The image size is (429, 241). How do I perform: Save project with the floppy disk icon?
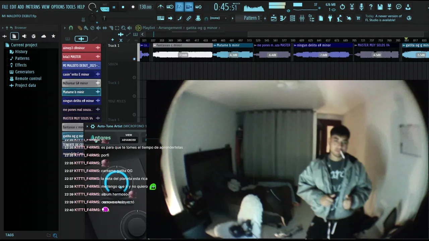(380, 7)
